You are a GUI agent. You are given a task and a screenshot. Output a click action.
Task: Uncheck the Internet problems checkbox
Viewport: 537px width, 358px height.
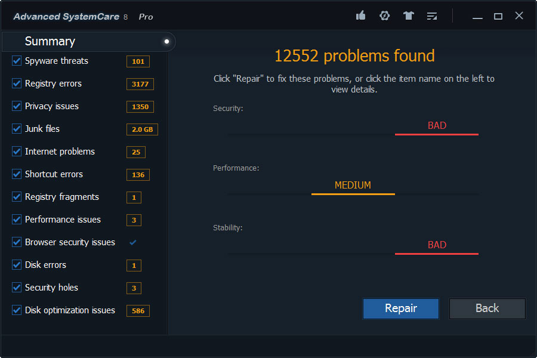point(17,152)
